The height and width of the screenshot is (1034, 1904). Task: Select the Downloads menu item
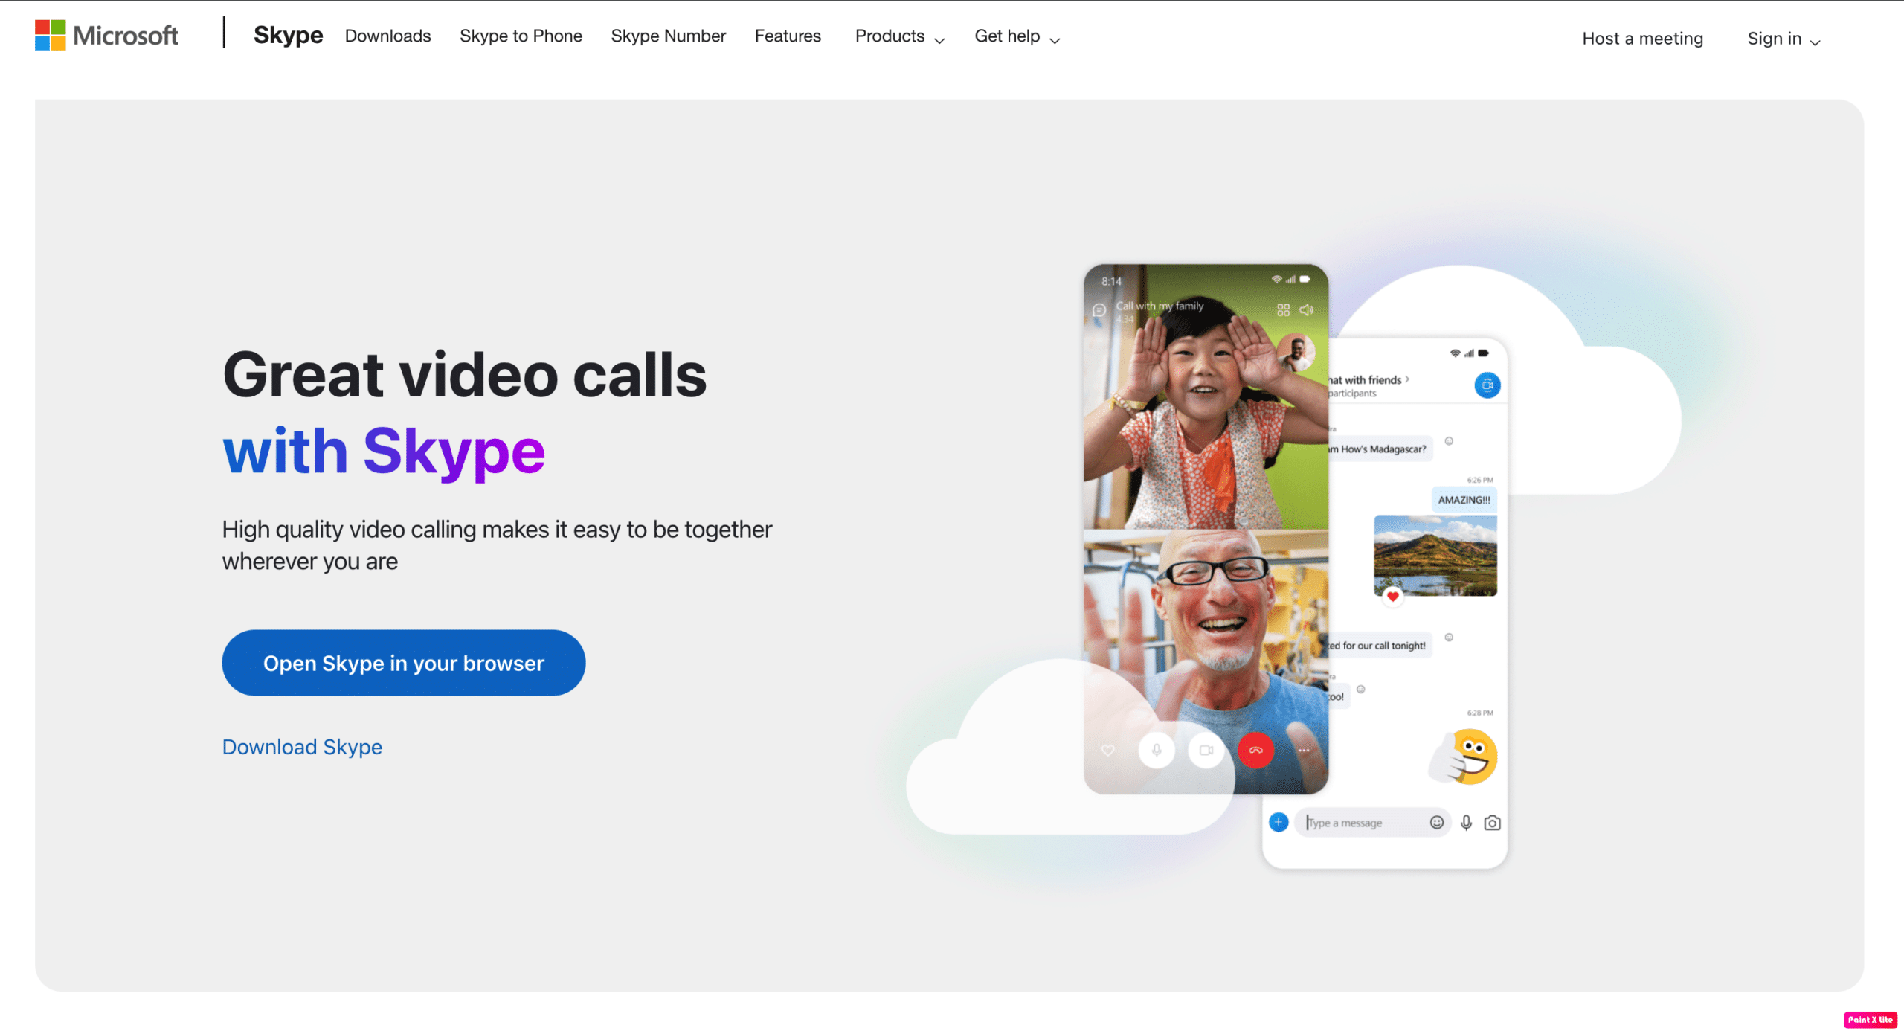pos(387,36)
